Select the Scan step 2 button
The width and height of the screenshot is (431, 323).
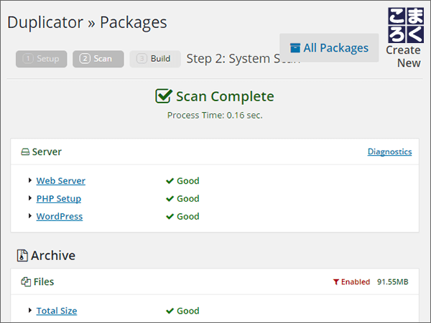coord(98,59)
